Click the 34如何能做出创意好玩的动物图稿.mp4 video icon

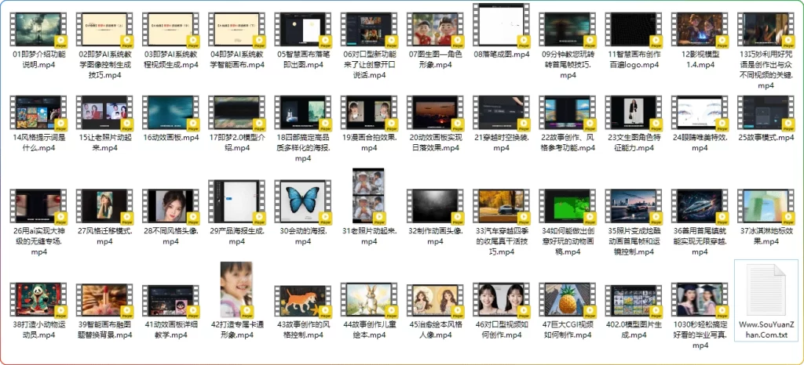click(567, 205)
